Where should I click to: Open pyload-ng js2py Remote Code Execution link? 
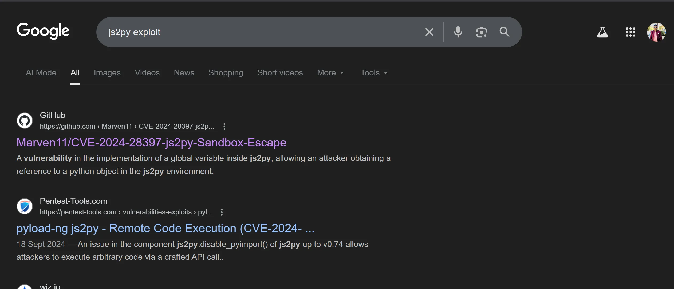tap(165, 228)
